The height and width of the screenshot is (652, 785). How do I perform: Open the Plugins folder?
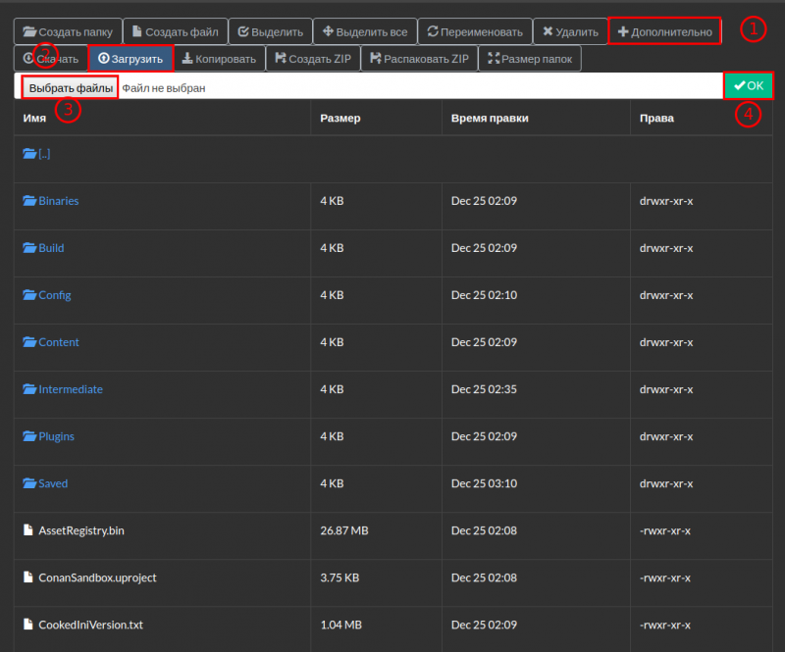(x=56, y=436)
